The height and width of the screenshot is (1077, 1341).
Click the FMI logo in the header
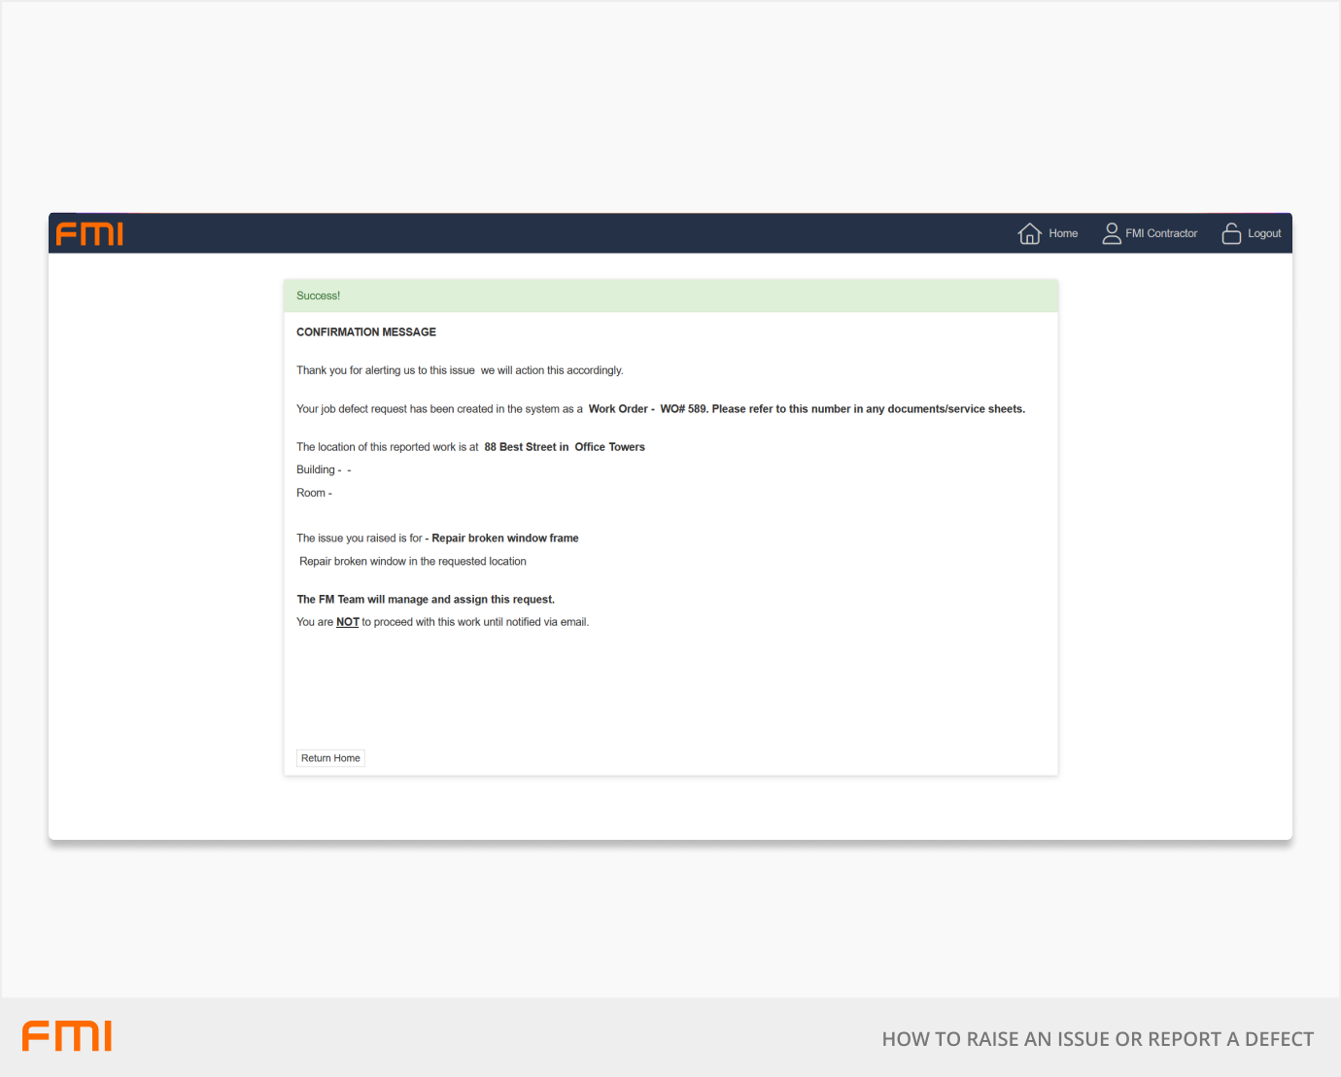[89, 234]
